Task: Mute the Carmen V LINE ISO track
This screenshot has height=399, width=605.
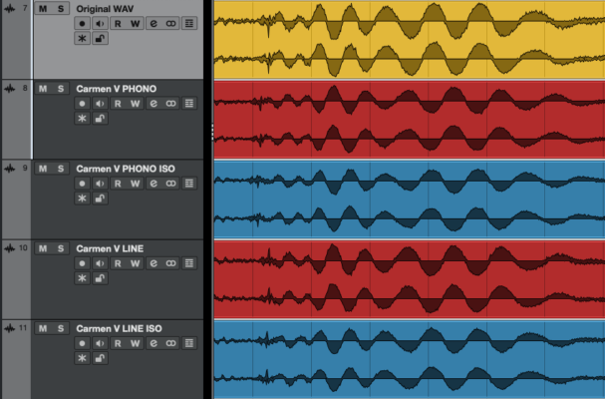Action: pyautogui.click(x=43, y=328)
